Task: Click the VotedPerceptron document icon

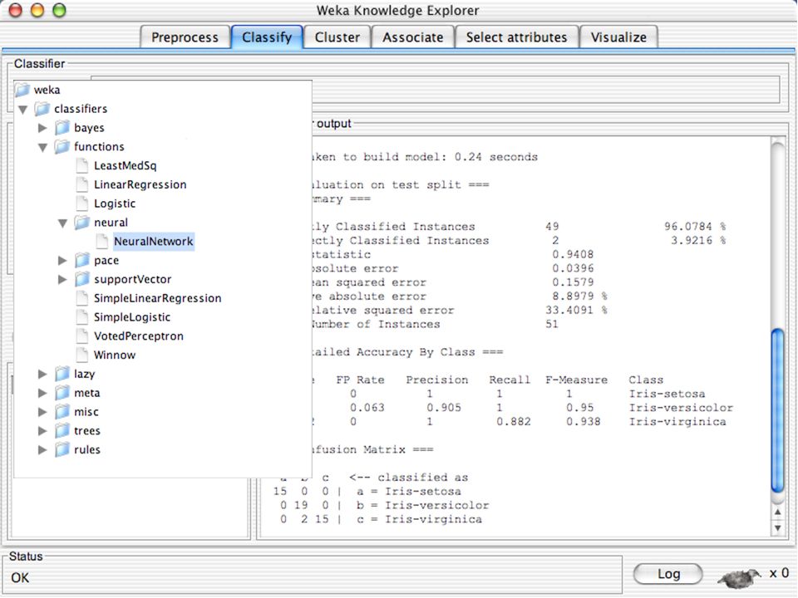Action: [82, 336]
